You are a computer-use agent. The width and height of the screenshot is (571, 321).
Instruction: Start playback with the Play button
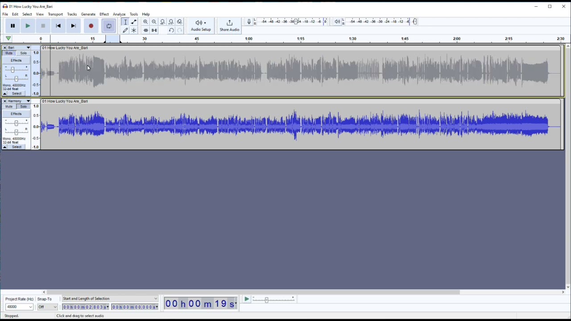coord(28,26)
